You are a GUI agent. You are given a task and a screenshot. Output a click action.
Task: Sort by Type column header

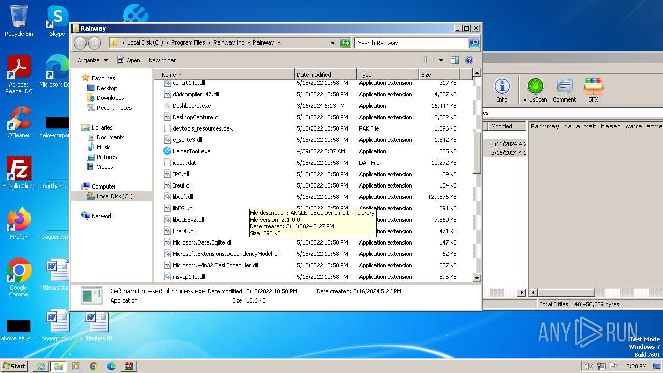387,75
